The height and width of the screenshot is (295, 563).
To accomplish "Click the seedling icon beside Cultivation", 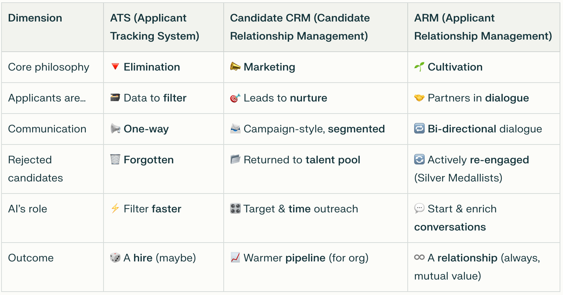I will click(419, 67).
